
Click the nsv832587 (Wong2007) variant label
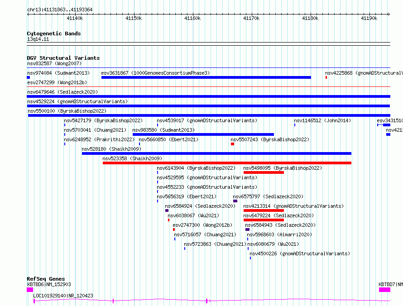click(x=54, y=63)
